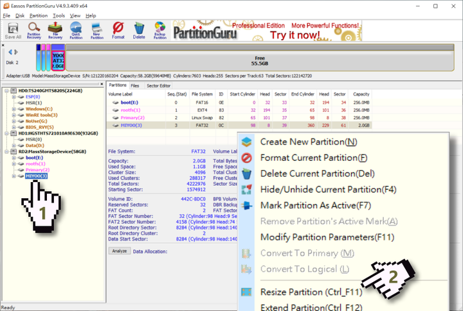Choose Hide/Unhide Current Partition(F4)
The width and height of the screenshot is (463, 311).
[x=329, y=190]
